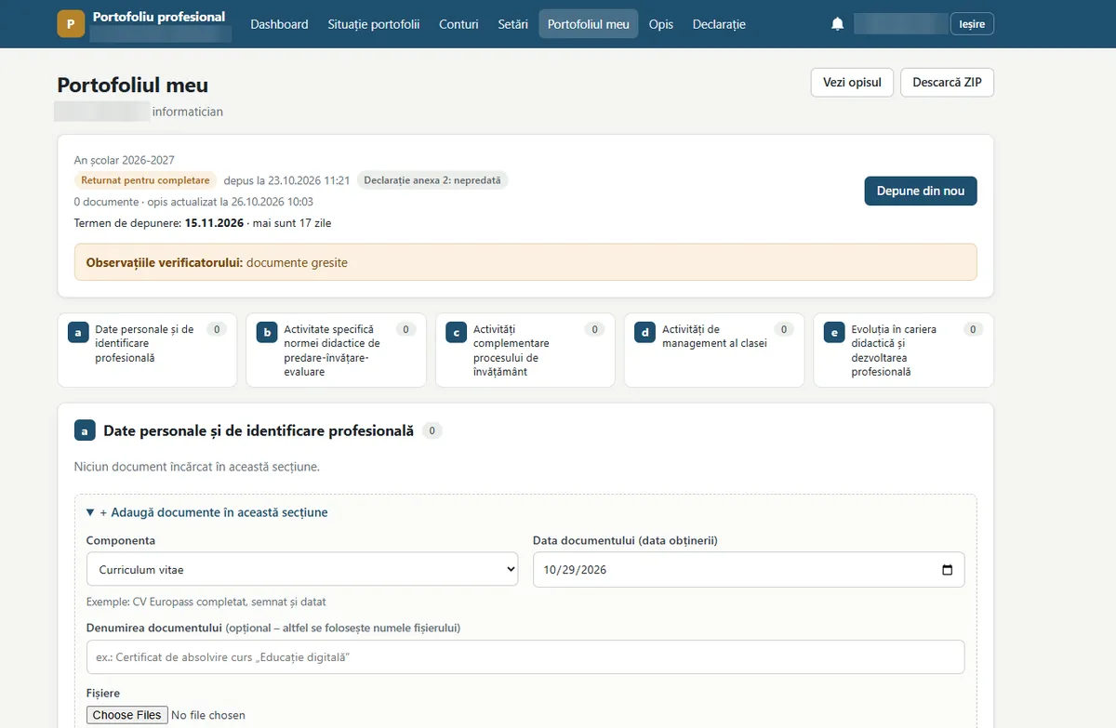Click section d badge in management al clasei card
This screenshot has height=728, width=1116.
coord(645,333)
